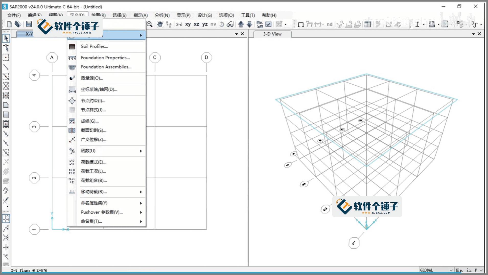
Task: Open Soil Profiles menu entry
Action: (107, 46)
